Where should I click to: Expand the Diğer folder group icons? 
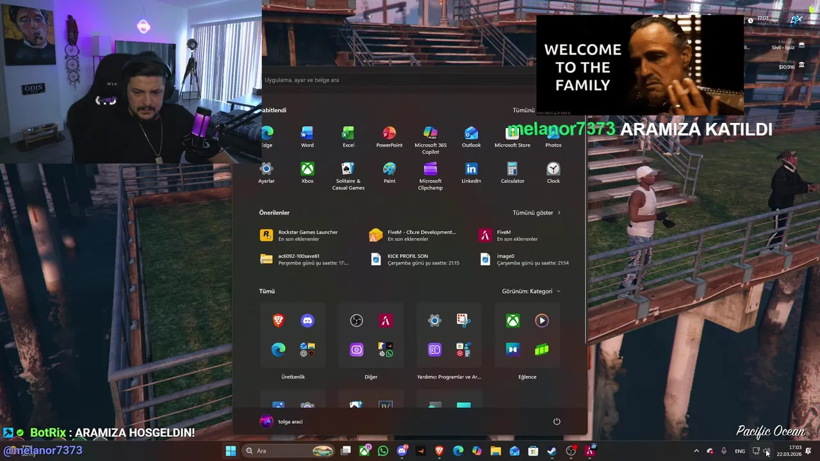pos(386,350)
